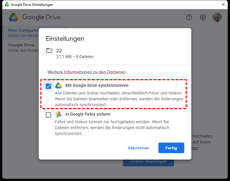Click the Drive icon beside the sync option
This screenshot has height=181, width=230.
[58, 86]
